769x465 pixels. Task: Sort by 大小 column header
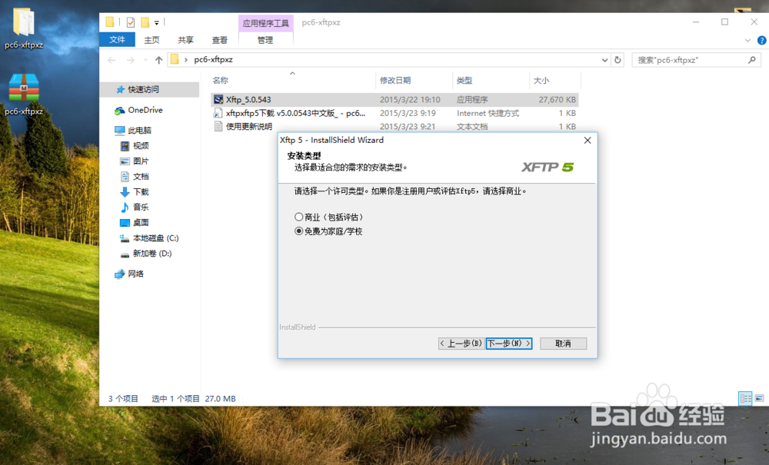[x=541, y=81]
